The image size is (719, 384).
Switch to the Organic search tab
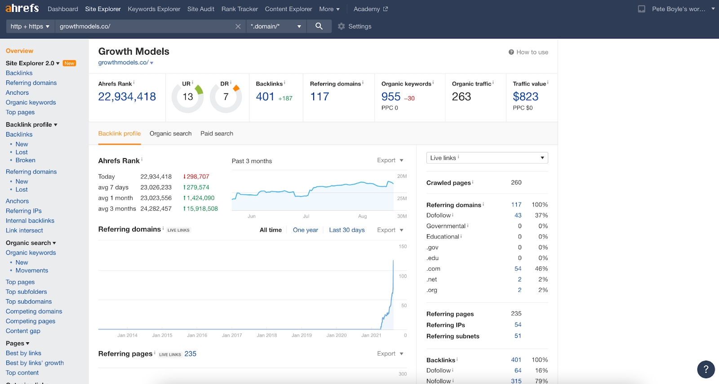[170, 133]
